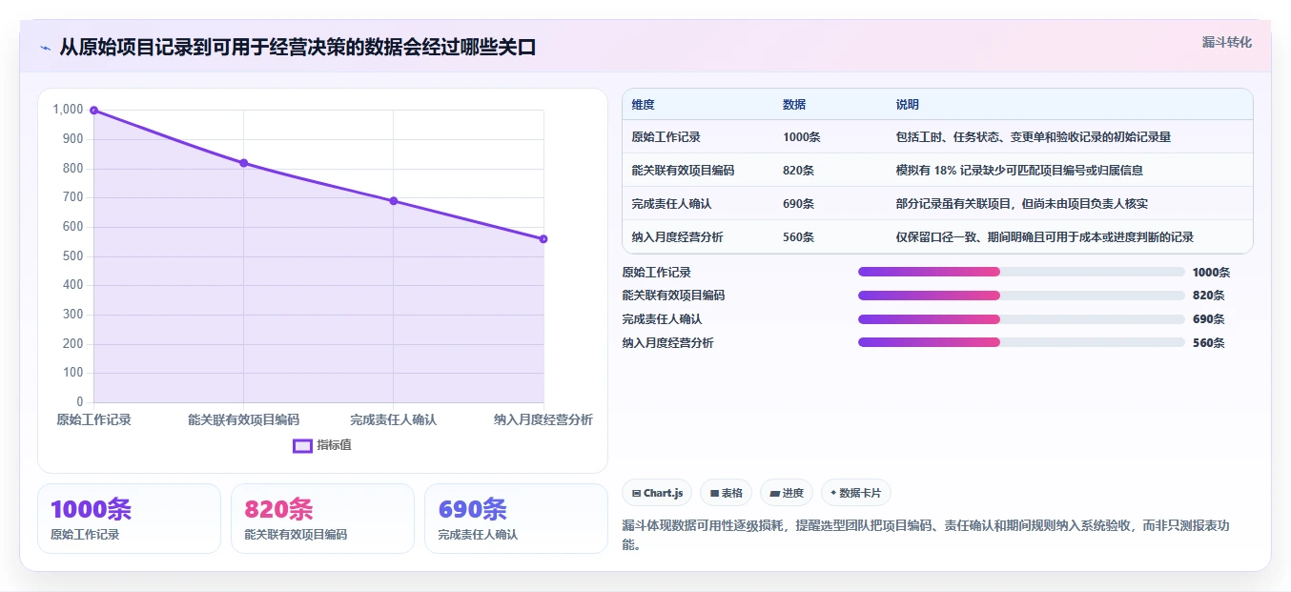The width and height of the screenshot is (1291, 592).
Task: Click the progress bar for 纳入月度经营分析
Action: click(1021, 342)
